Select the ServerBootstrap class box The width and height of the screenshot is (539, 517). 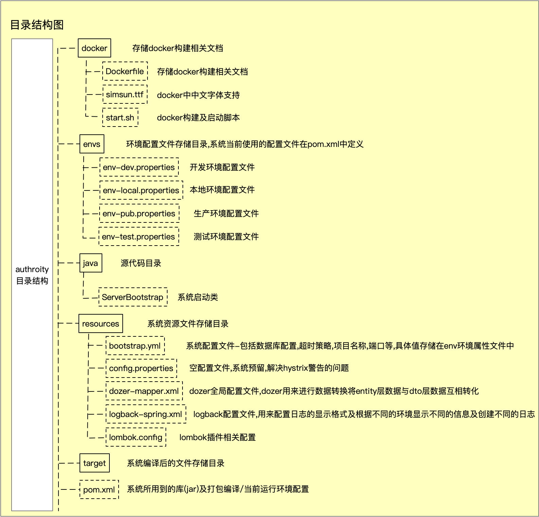click(x=133, y=297)
